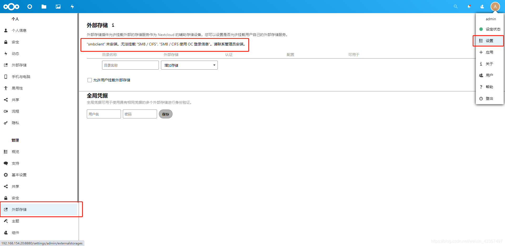Viewport: 505px width, 246px height.
Task: Click the info icon beside 外部存储 heading
Action: click(x=113, y=25)
